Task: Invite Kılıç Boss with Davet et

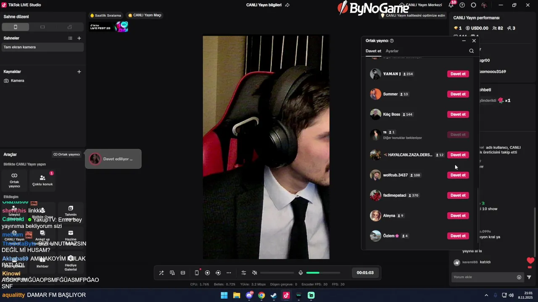Action: (x=458, y=114)
